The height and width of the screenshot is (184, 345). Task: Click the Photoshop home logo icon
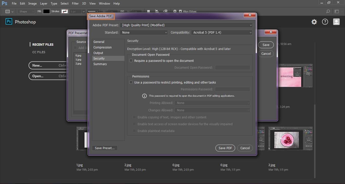pyautogui.click(x=9, y=22)
